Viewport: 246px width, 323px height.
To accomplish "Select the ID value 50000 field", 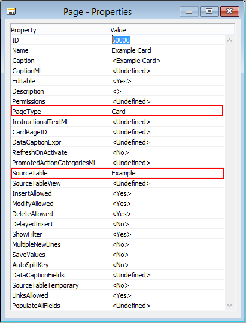I will coord(167,40).
